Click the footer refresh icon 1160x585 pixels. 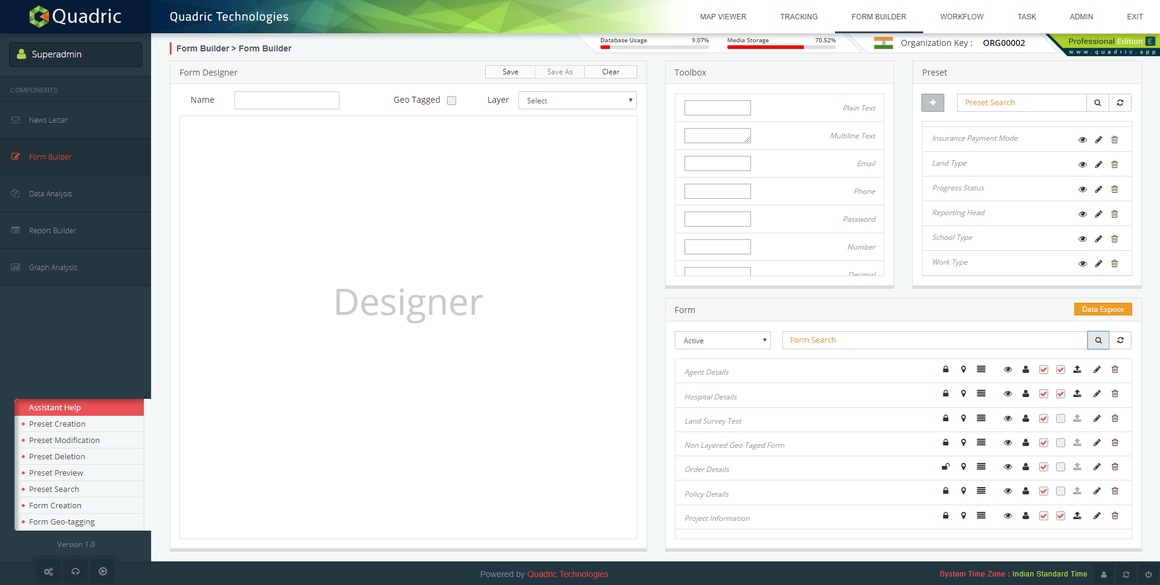[x=1126, y=575]
